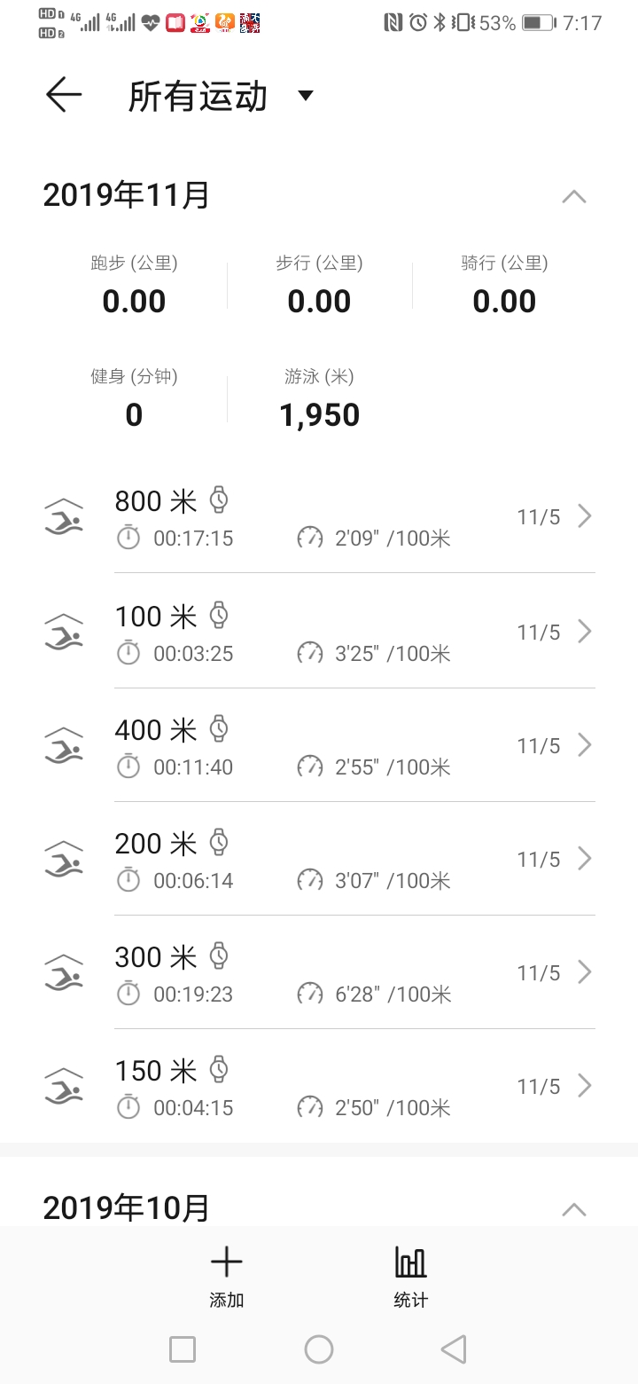The width and height of the screenshot is (638, 1384).
Task: Tap swimmer icon of the 800 米 record
Action: pyautogui.click(x=64, y=516)
